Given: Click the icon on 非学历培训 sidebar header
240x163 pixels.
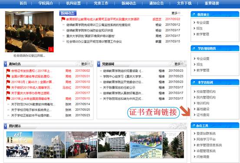Looking at the screenshot, I should click(x=194, y=82).
